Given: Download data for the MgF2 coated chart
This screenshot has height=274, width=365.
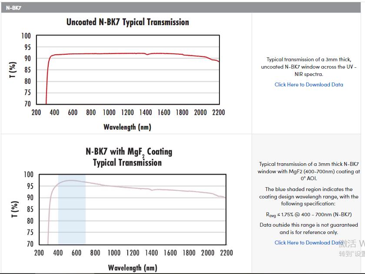Looking at the screenshot, I should 308,243.
